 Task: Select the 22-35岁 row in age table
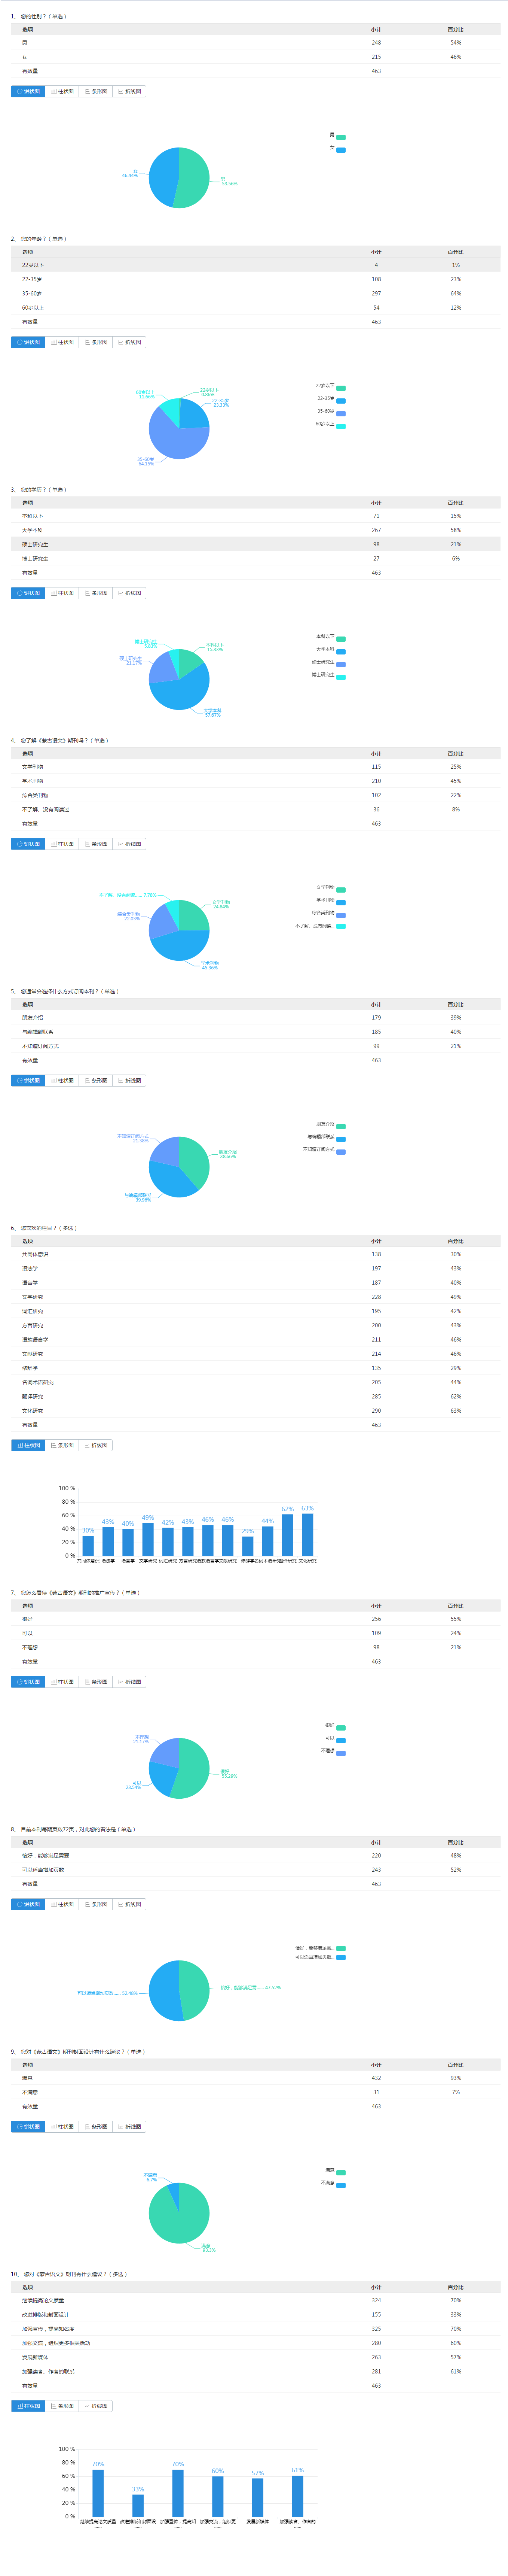coord(256,279)
